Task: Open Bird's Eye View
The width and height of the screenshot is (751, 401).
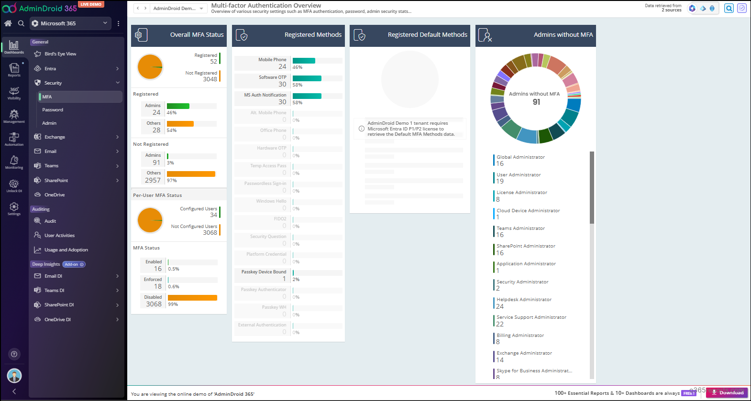Action: tap(60, 54)
